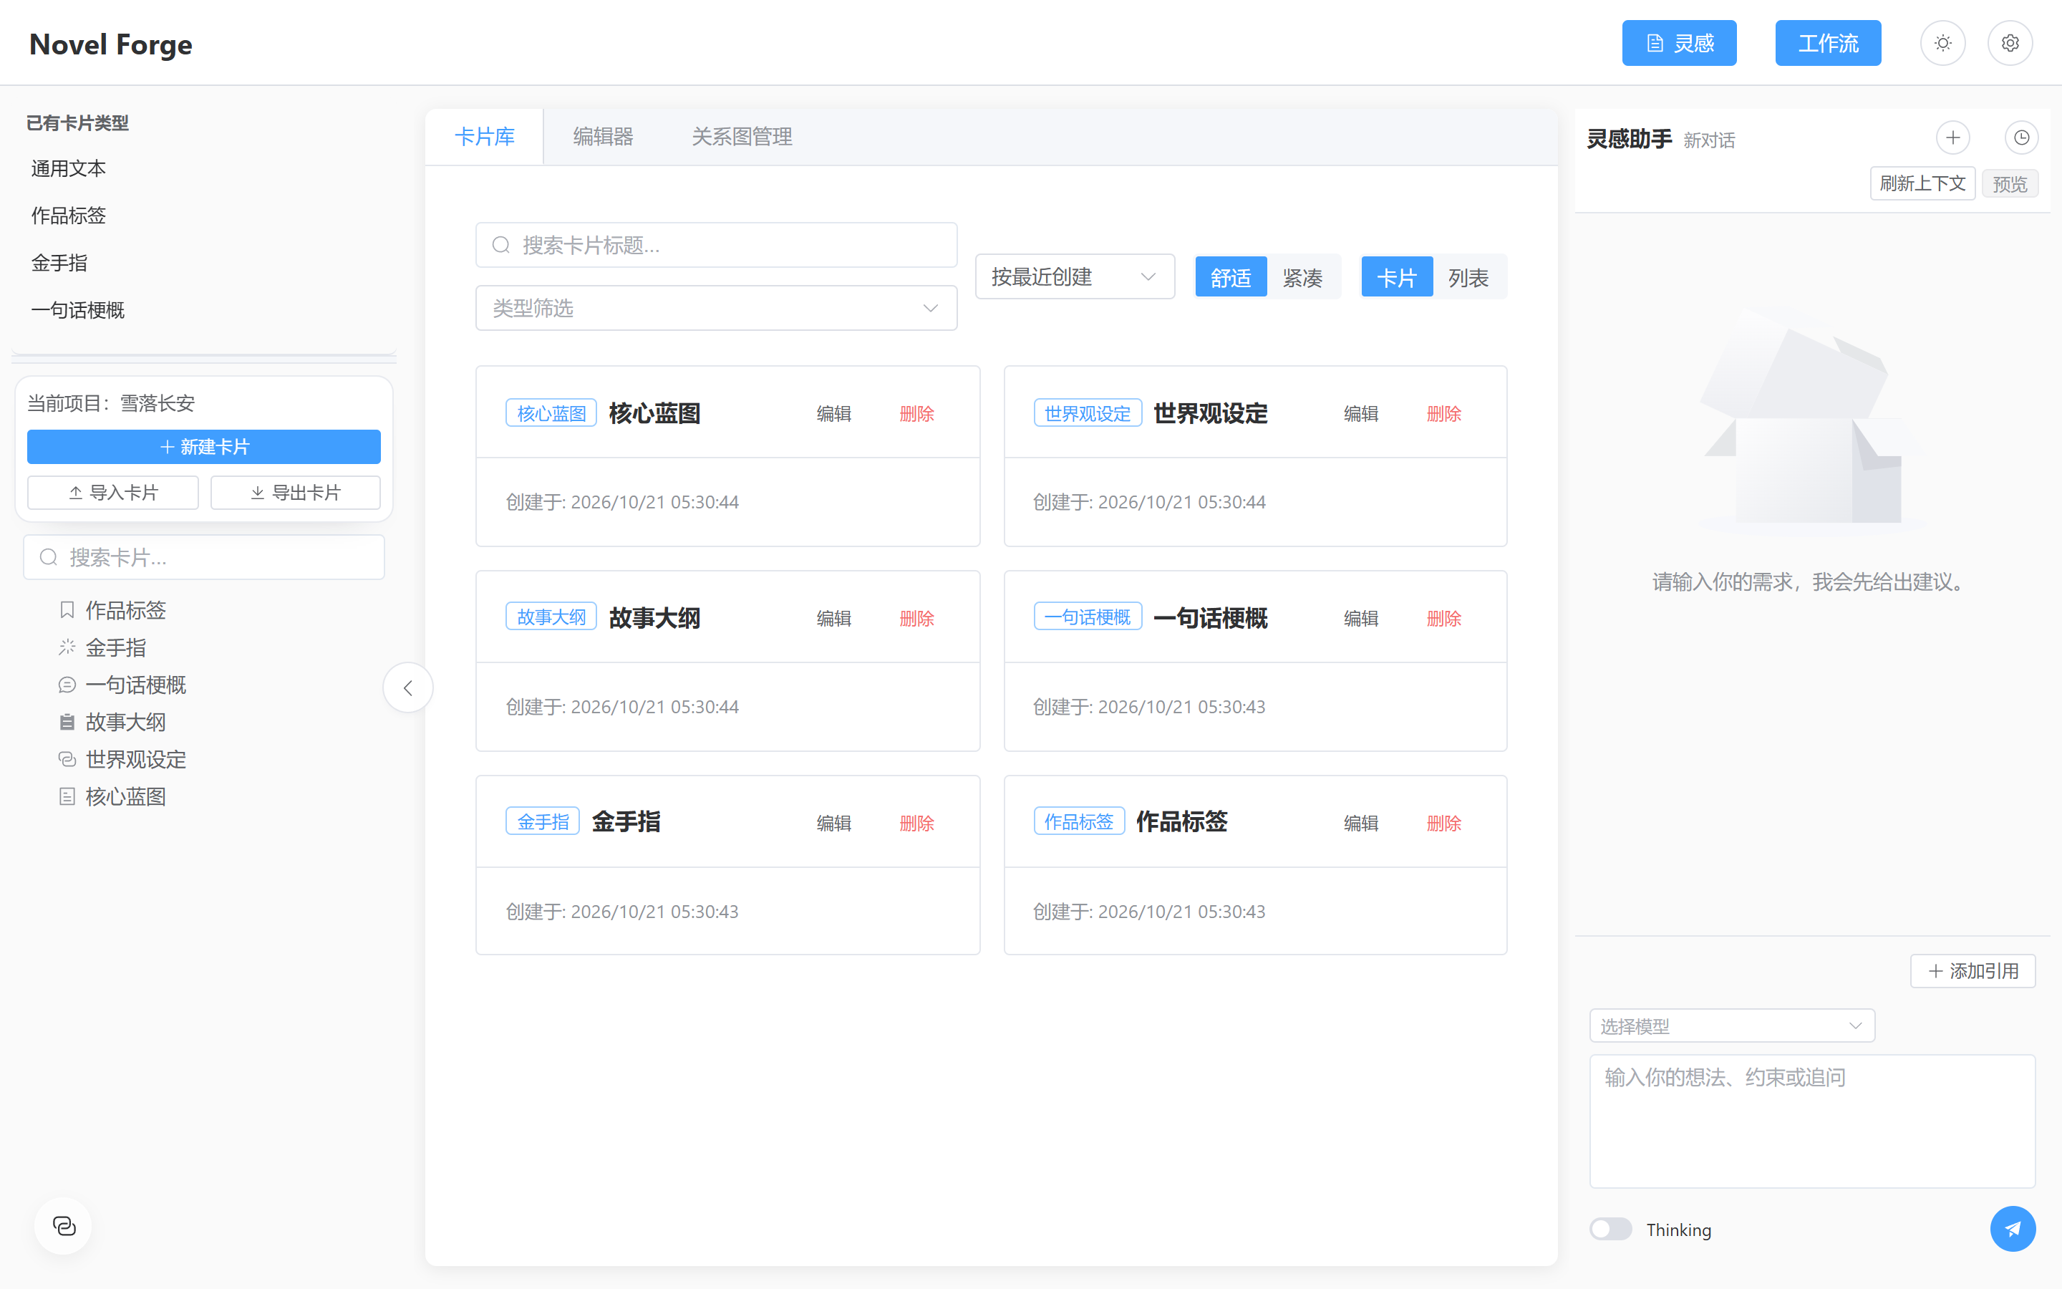Edit the 故事大纲 card
Screen dimensions: 2062x1289
[x=833, y=618]
